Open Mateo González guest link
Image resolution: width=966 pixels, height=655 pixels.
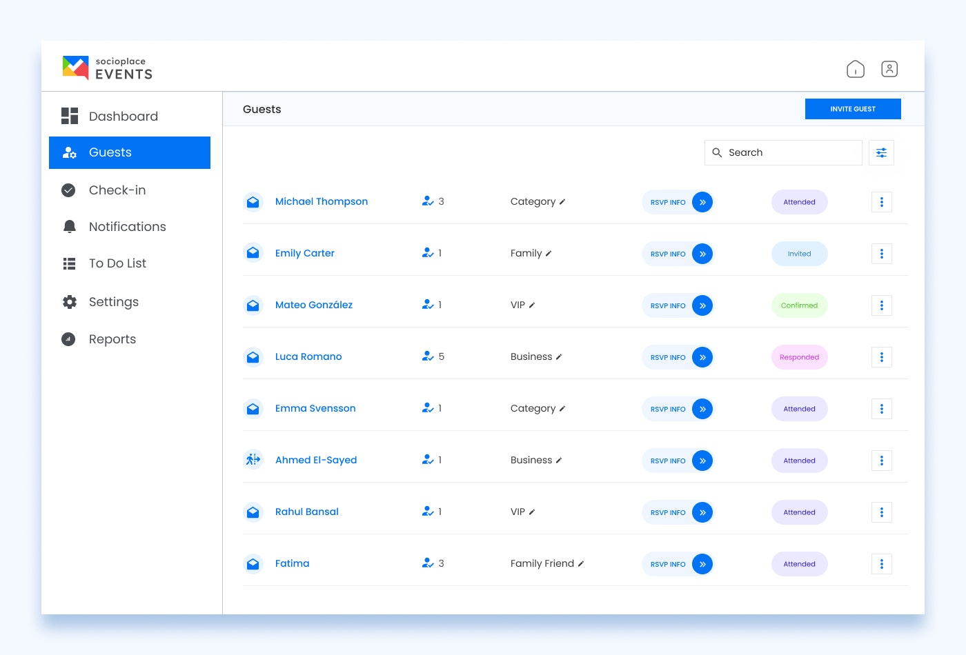(314, 305)
